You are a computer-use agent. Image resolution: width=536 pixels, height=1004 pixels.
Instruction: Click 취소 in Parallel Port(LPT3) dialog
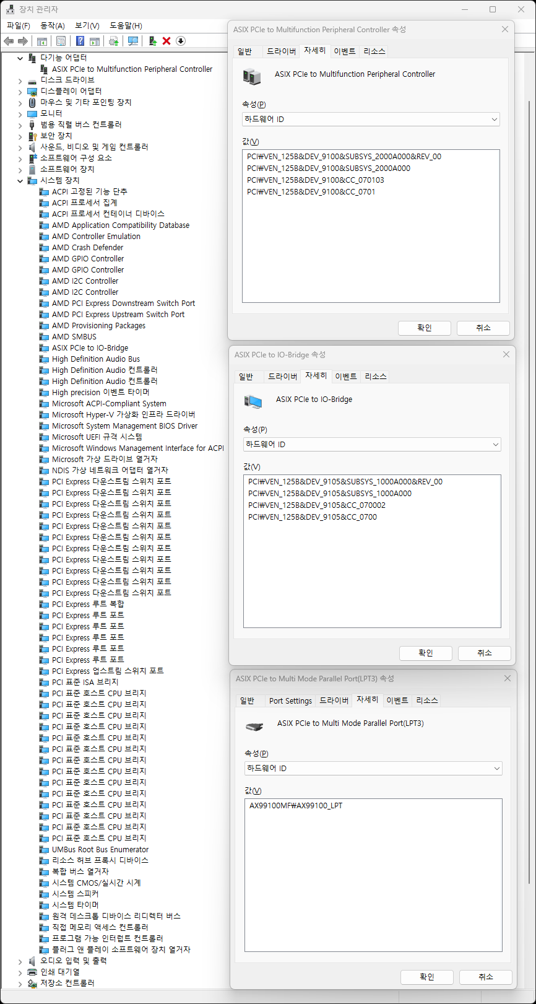(486, 977)
